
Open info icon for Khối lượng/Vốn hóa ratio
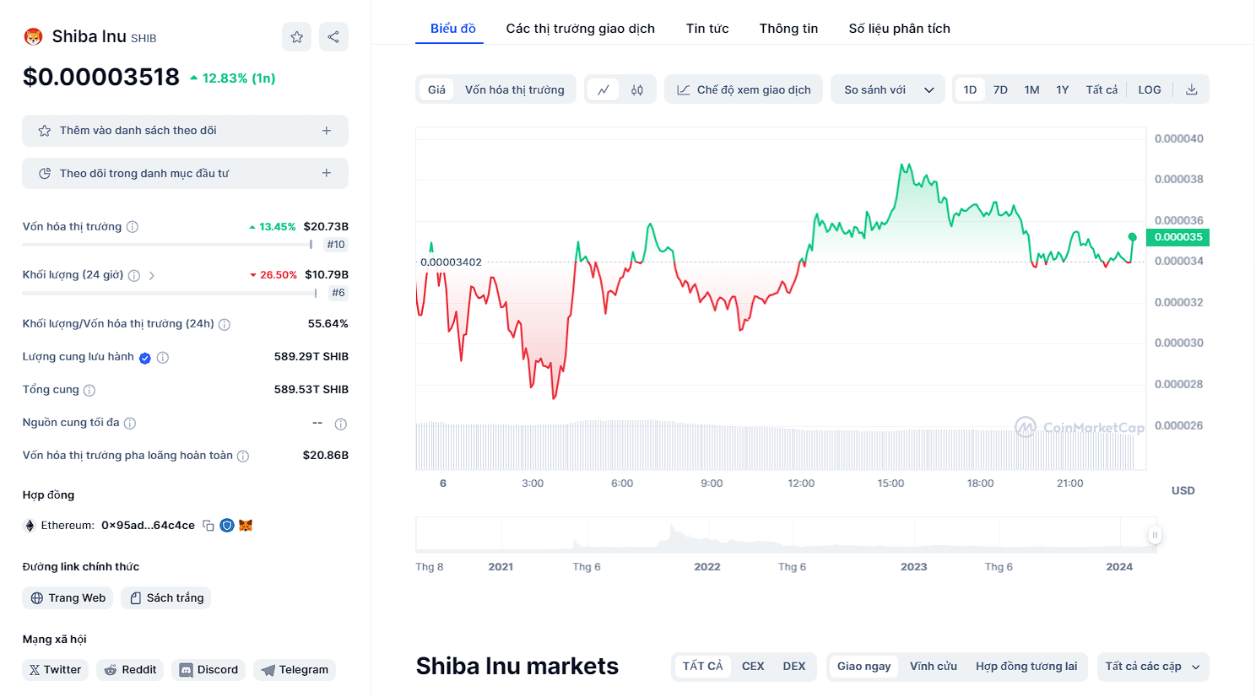[225, 324]
